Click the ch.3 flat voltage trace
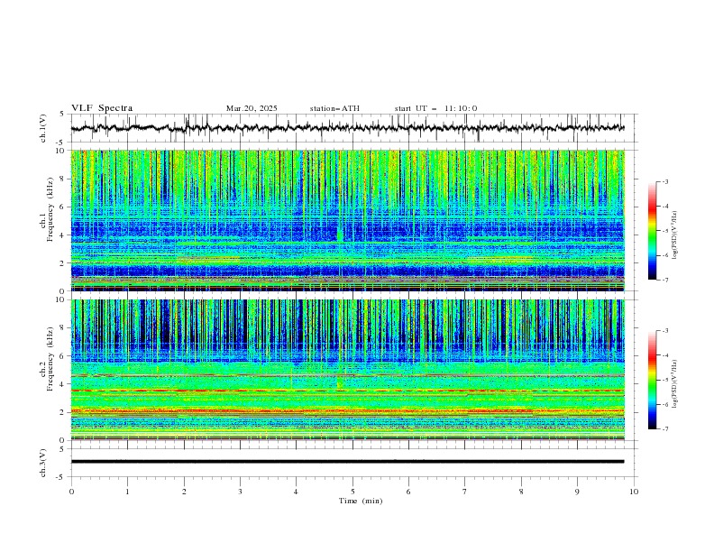 tap(347, 462)
